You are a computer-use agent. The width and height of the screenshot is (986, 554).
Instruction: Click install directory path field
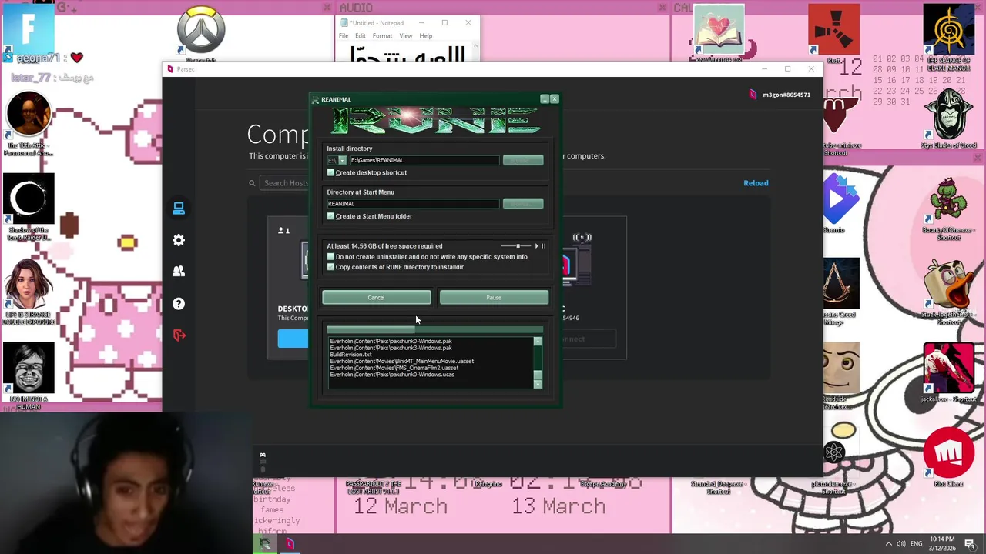pos(424,160)
